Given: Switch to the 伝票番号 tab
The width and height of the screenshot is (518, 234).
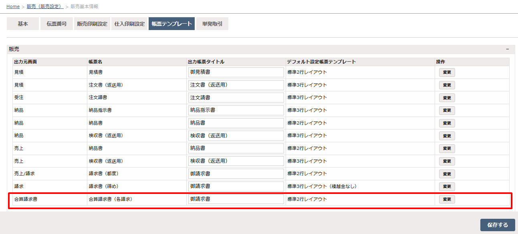Looking at the screenshot, I should tap(56, 24).
